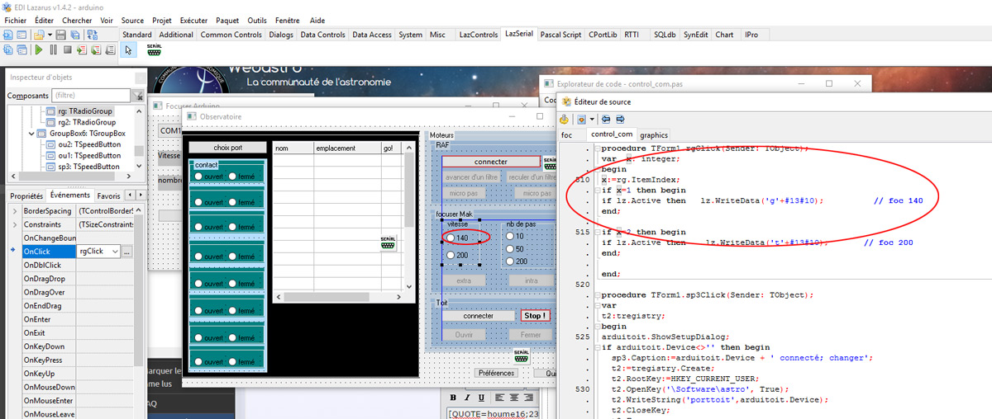Open the dropdown arrow beside Open icon
The image size is (992, 419).
(x=48, y=35)
